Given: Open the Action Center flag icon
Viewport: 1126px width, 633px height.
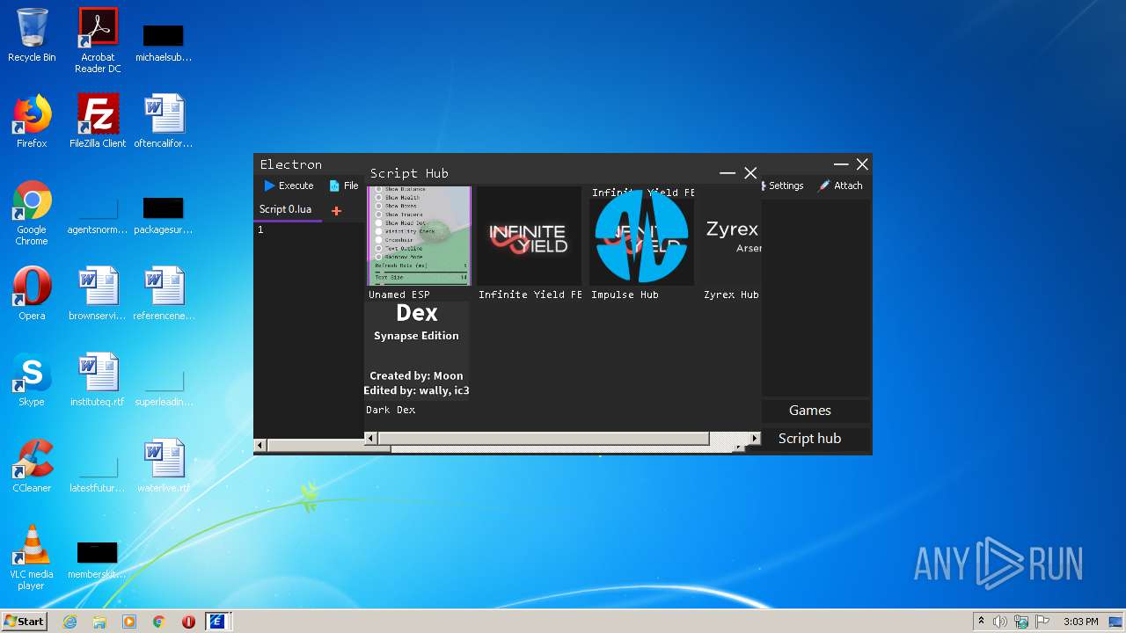Looking at the screenshot, I should click(x=1042, y=622).
